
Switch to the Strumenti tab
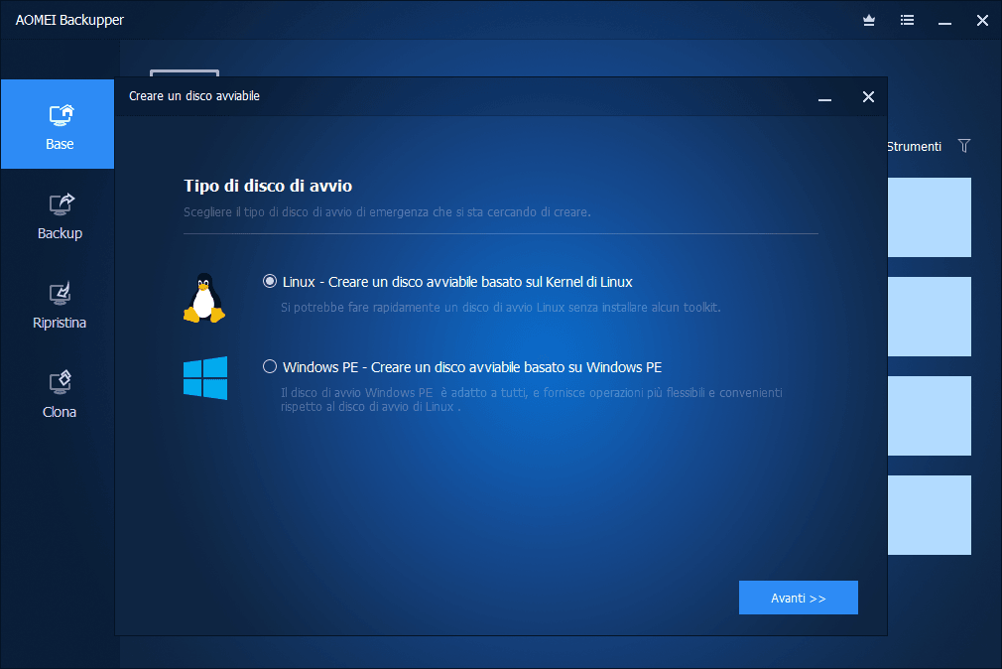pyautogui.click(x=915, y=147)
